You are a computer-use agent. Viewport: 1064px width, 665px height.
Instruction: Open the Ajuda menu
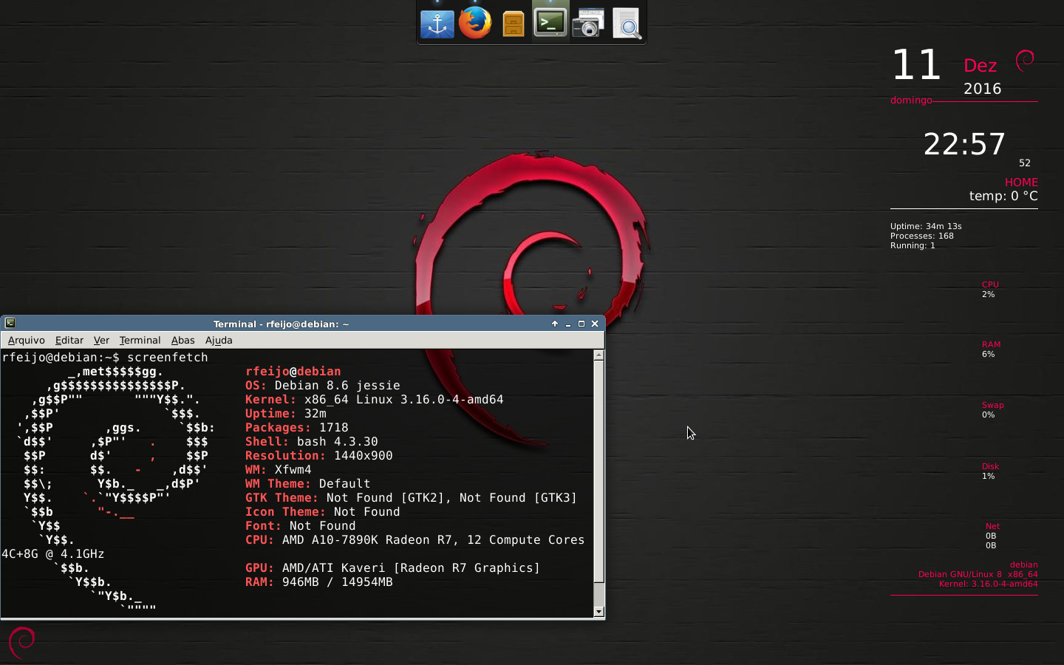pyautogui.click(x=219, y=340)
